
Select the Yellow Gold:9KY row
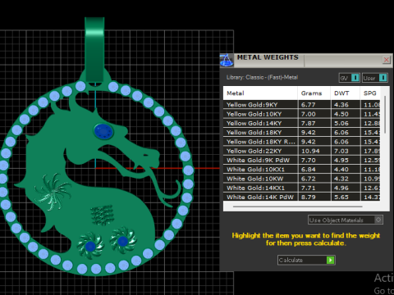(302, 105)
